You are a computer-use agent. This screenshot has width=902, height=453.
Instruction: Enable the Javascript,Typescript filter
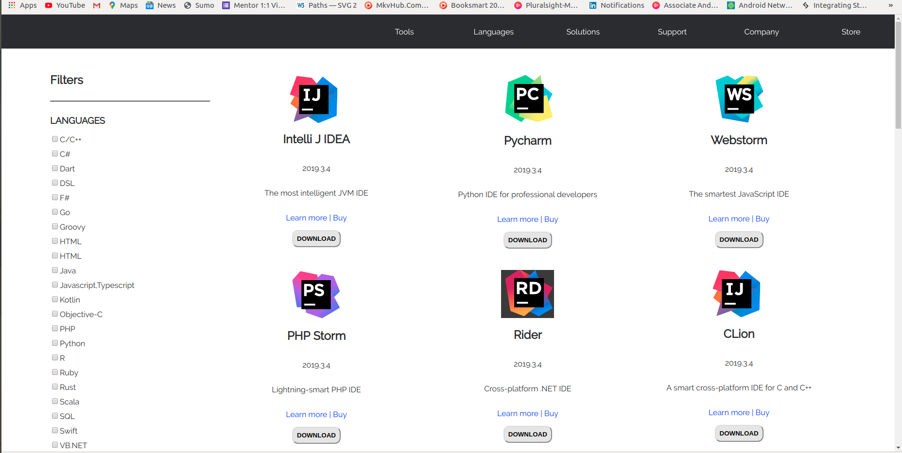pos(55,285)
